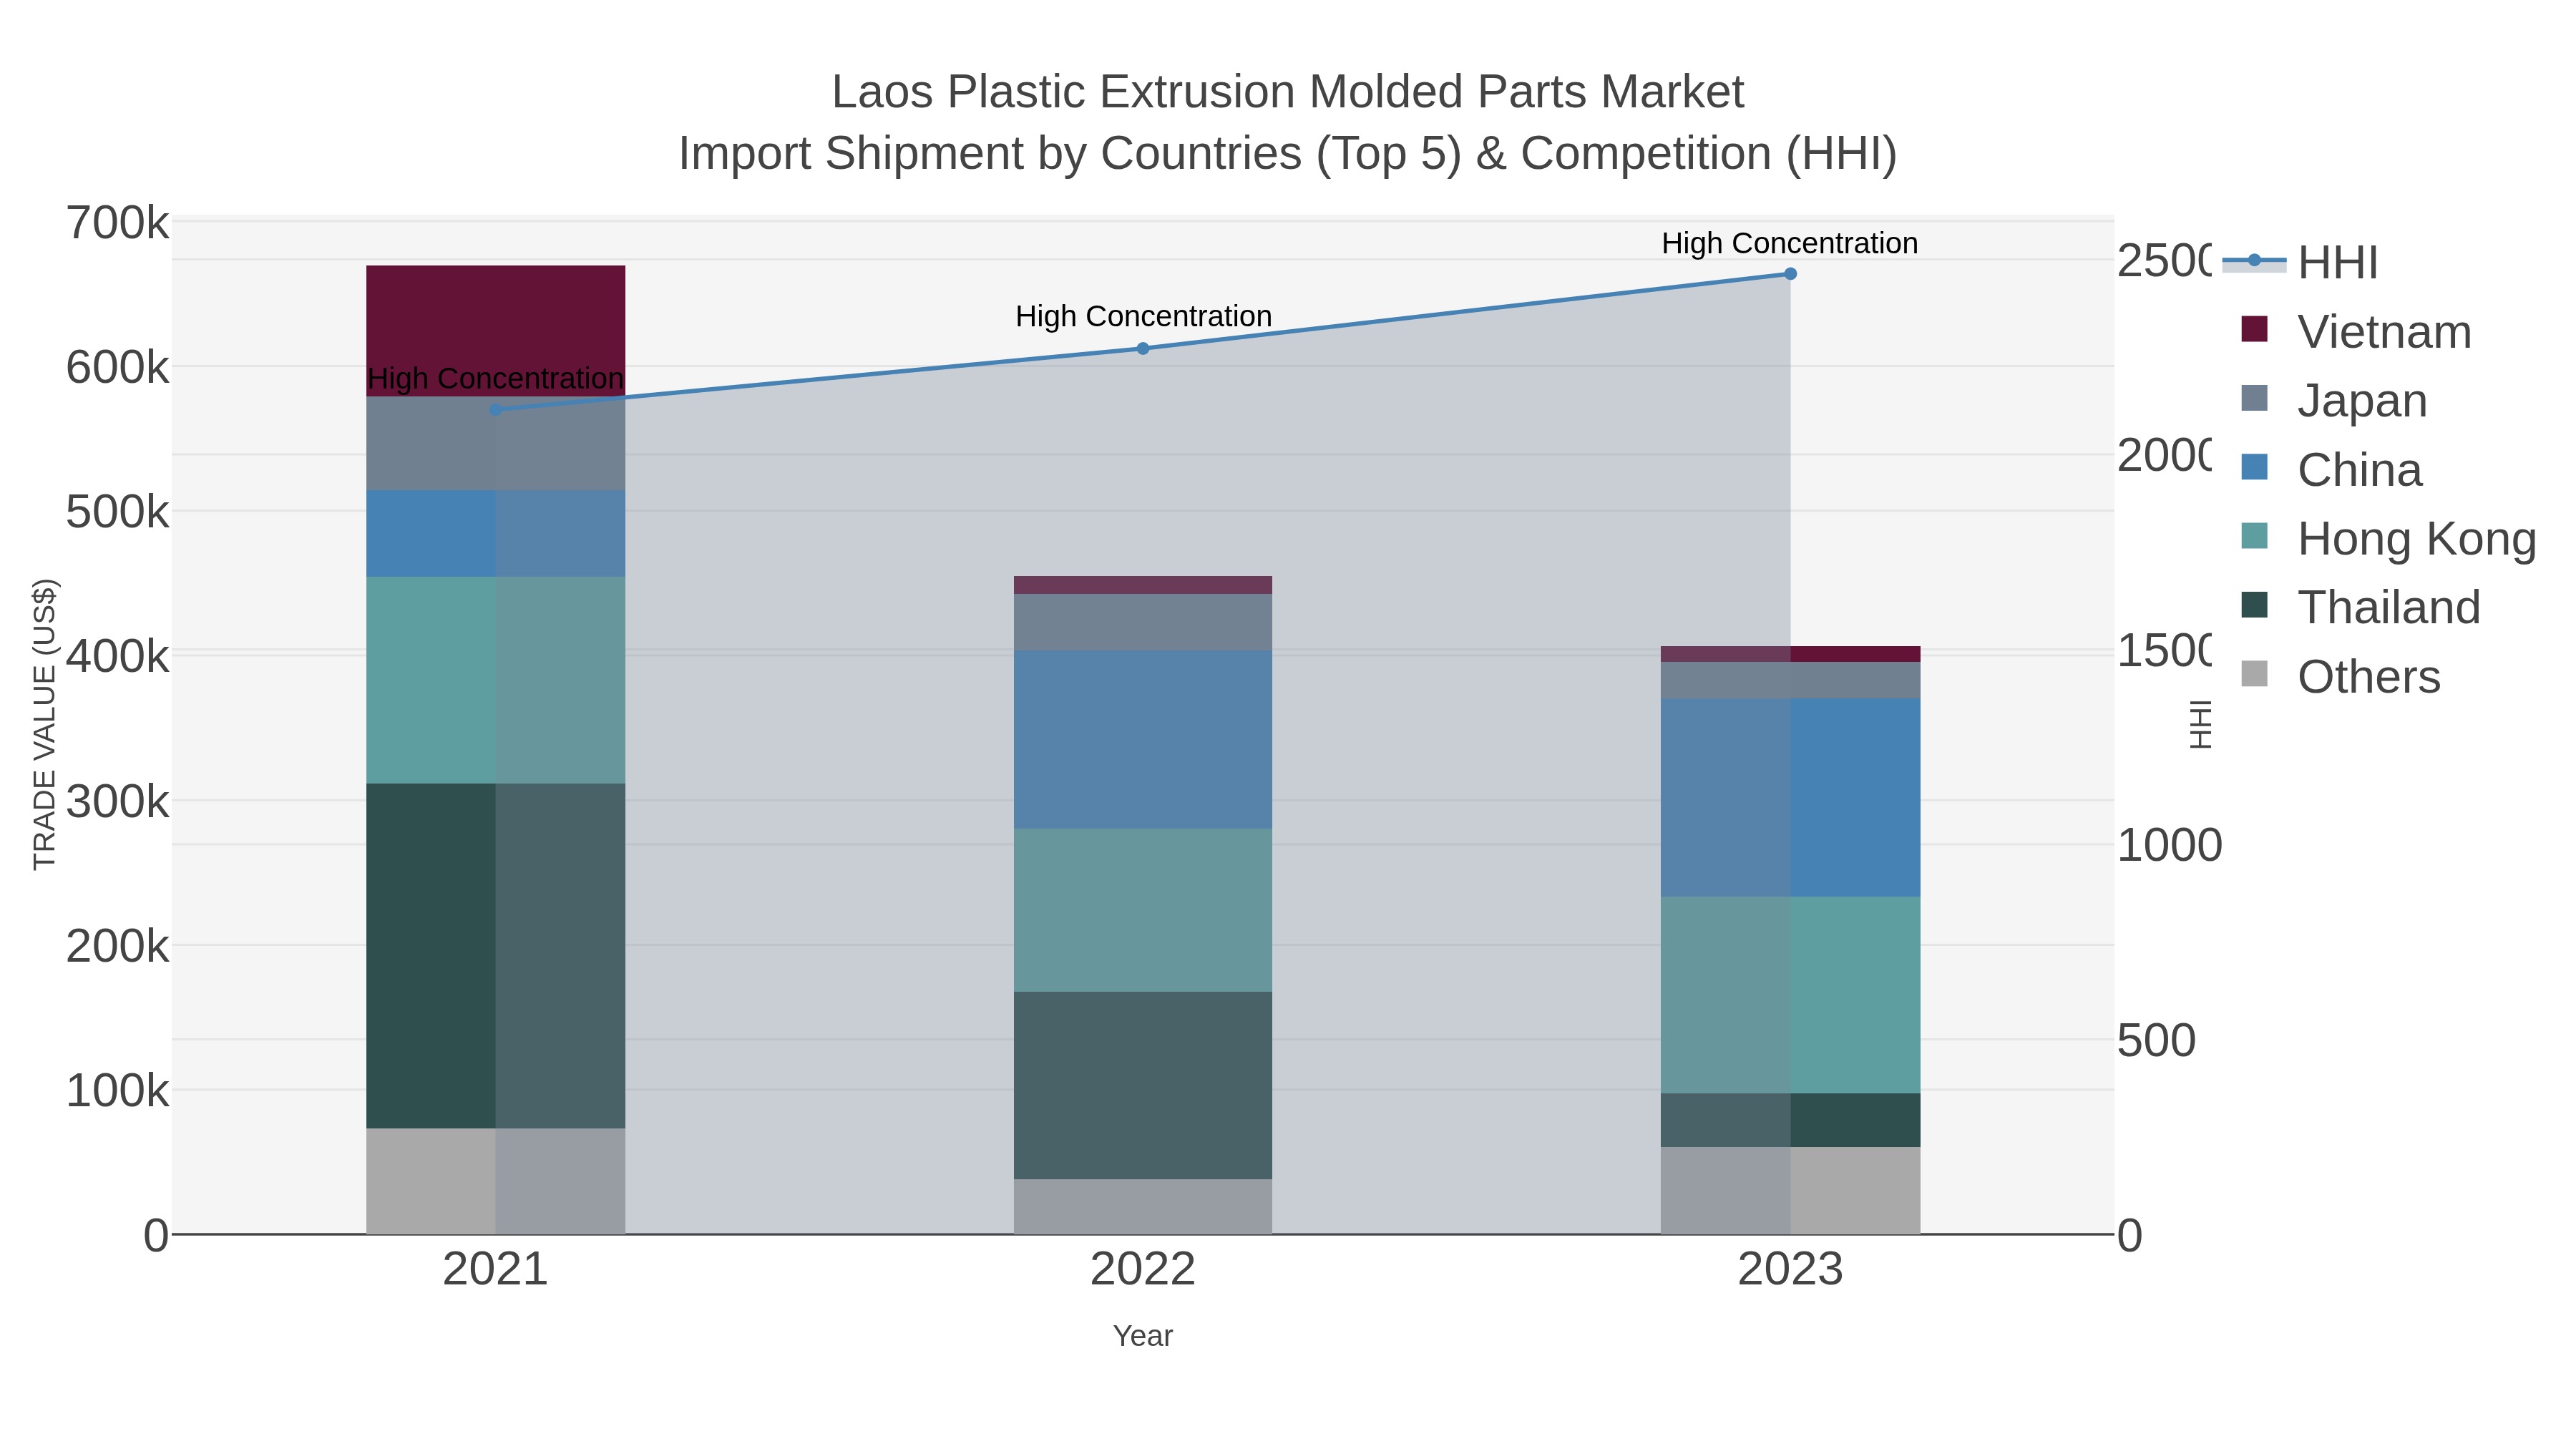Screen dimensions: 2576x1449
Task: Click the 2021 Thailand bar segment
Action: coord(496,956)
